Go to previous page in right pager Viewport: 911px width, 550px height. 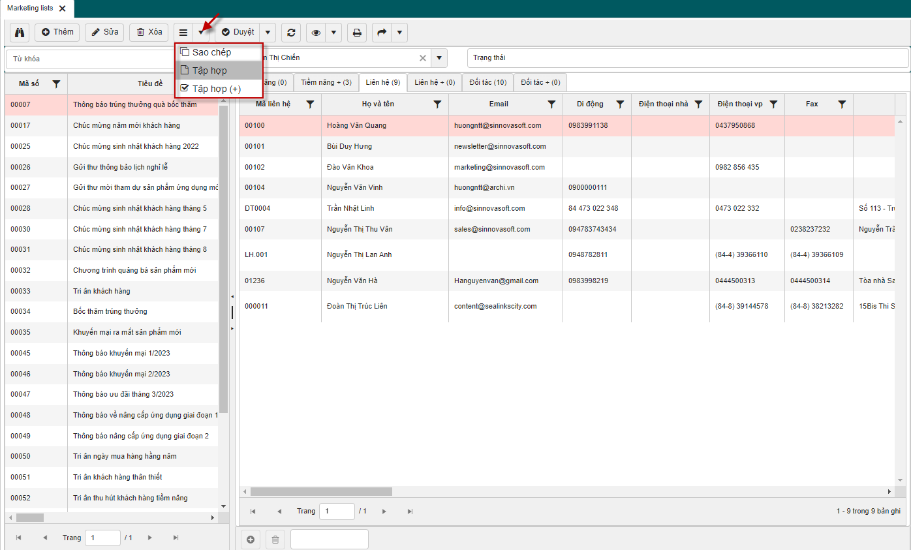pos(279,512)
